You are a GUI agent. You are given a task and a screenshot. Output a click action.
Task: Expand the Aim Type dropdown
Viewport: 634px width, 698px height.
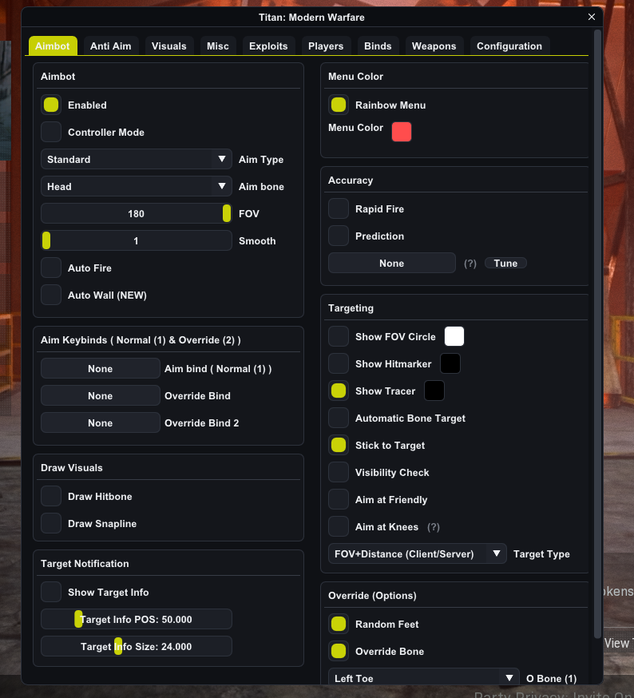(137, 160)
